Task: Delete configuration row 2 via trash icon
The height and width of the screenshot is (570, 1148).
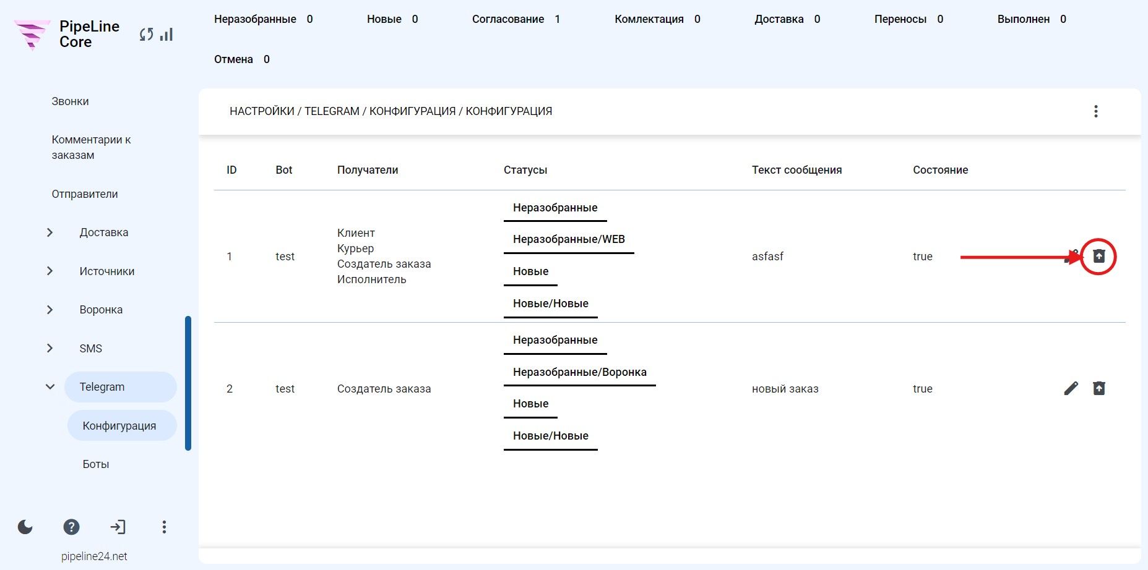Action: (1099, 388)
